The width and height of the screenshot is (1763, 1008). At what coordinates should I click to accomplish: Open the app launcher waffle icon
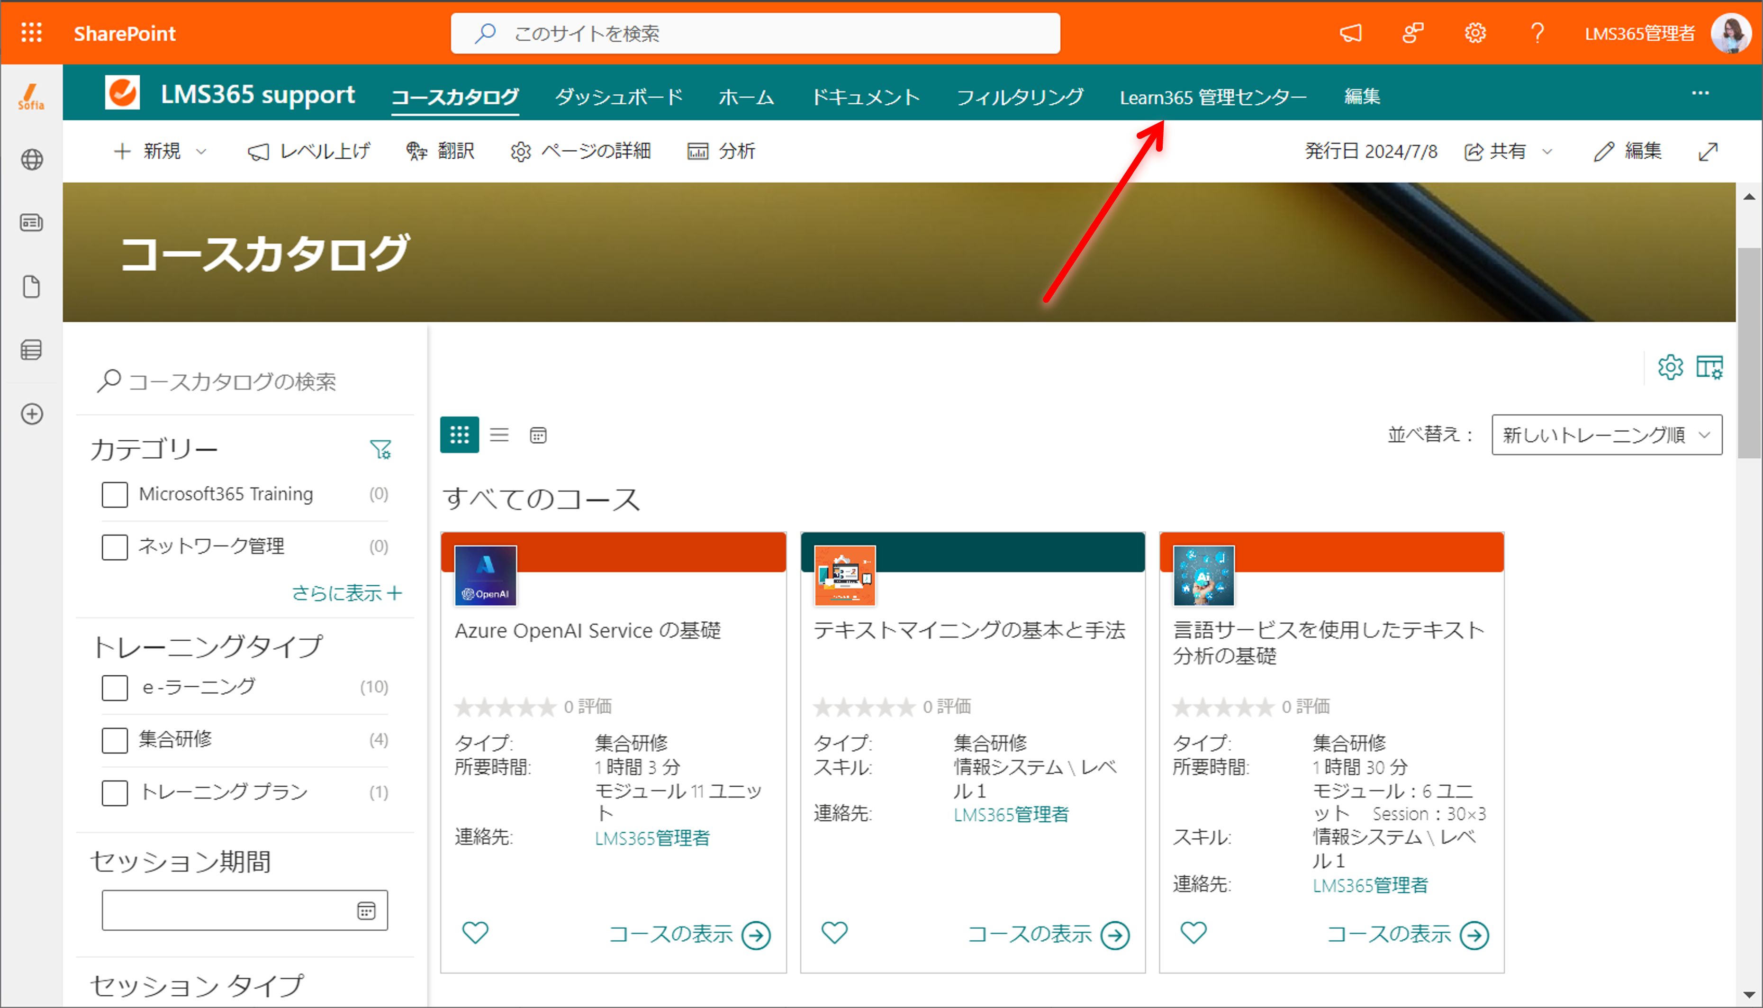coord(31,33)
